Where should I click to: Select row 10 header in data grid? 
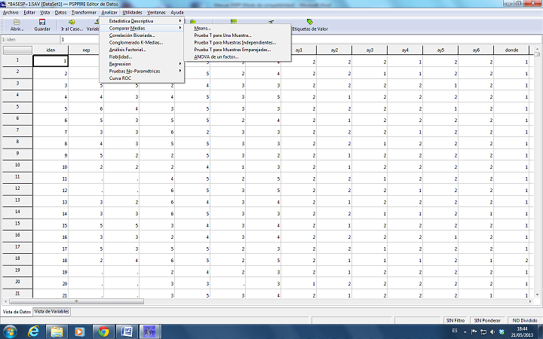click(x=16, y=166)
